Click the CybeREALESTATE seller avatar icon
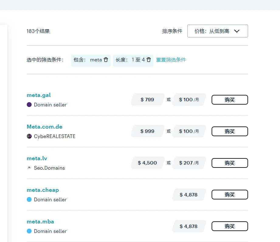Screen dimensions: 280x242 point(29,136)
